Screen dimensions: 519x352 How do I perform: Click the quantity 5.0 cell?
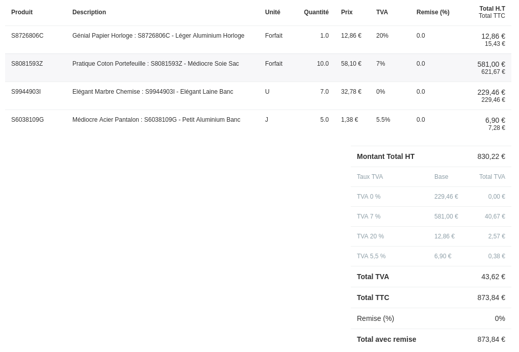tap(324, 120)
